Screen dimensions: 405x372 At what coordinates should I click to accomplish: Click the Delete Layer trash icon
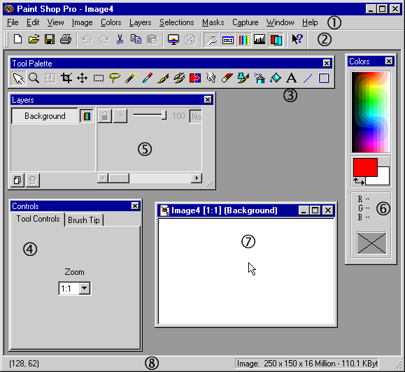coord(33,180)
